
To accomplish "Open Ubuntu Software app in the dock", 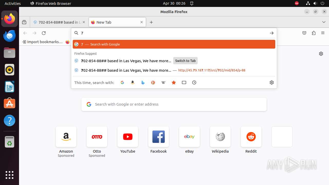I will 10,104.
